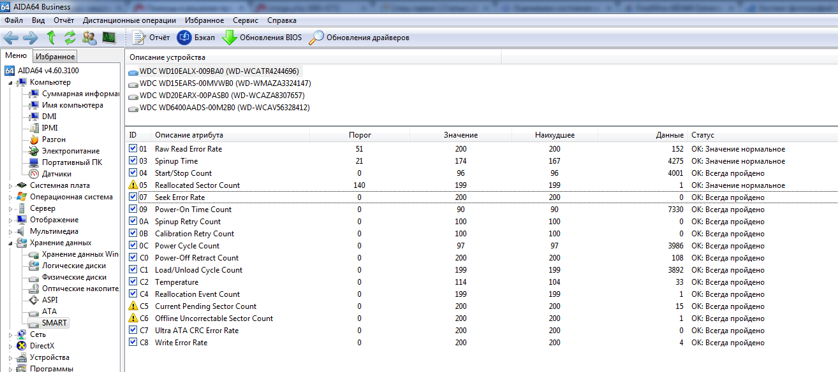Screen dimensions: 838x372
Task: Click the driver updates magnifier icon
Action: [316, 38]
